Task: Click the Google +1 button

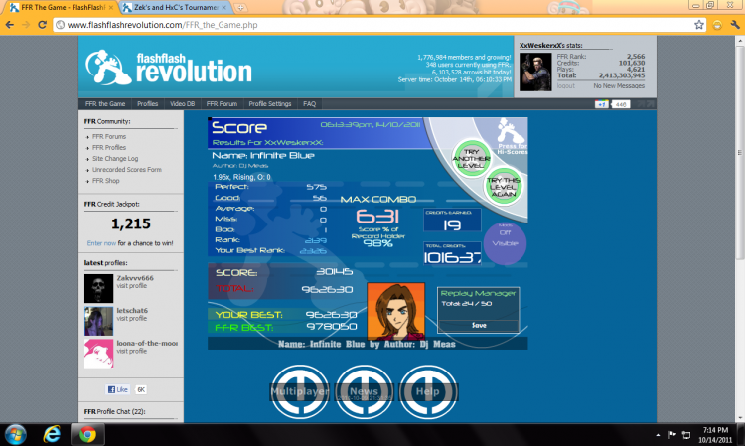Action: 602,104
